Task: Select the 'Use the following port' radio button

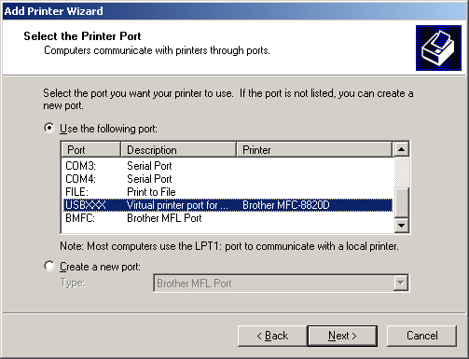Action: click(x=49, y=128)
